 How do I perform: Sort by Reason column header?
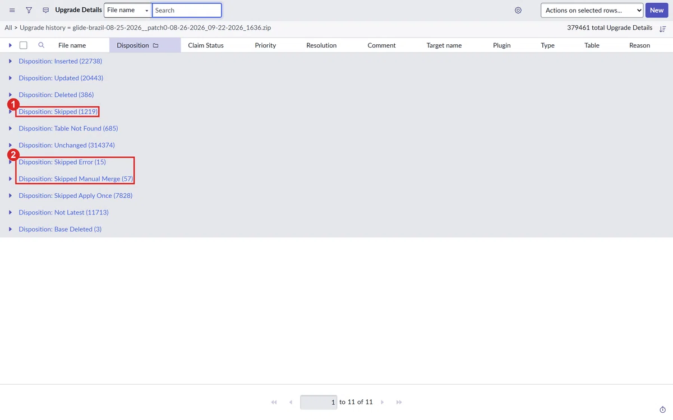(639, 45)
